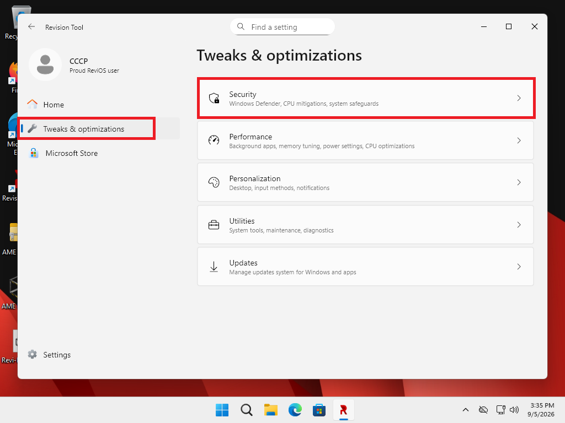
Task: Open Microsoft Store from the taskbar
Action: [319, 410]
